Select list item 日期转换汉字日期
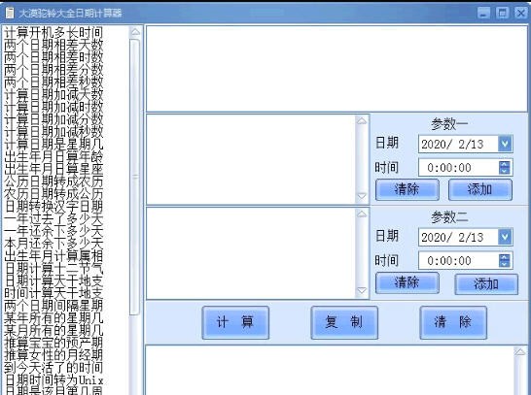 53,207
